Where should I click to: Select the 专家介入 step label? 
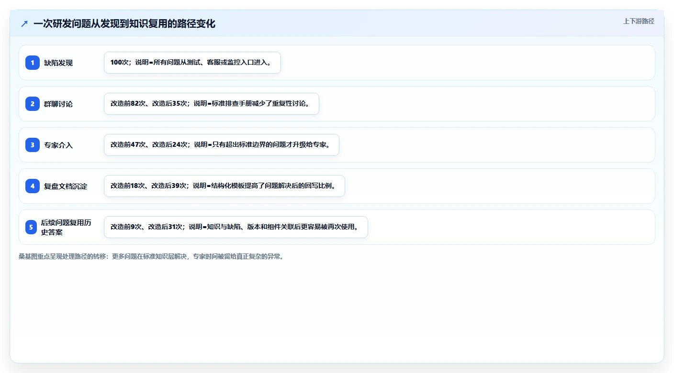pos(58,145)
